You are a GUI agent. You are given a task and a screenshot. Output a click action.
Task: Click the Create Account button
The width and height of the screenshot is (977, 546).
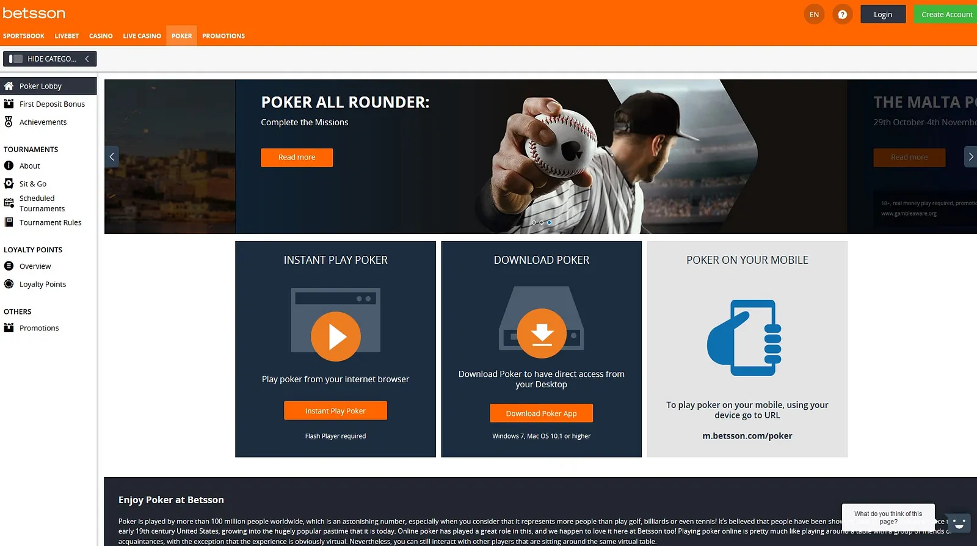(946, 15)
